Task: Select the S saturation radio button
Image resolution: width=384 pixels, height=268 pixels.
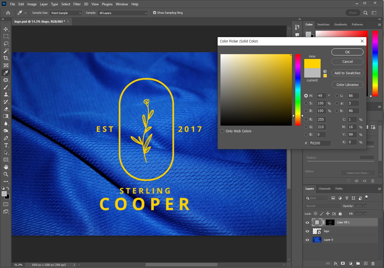Action: 306,103
